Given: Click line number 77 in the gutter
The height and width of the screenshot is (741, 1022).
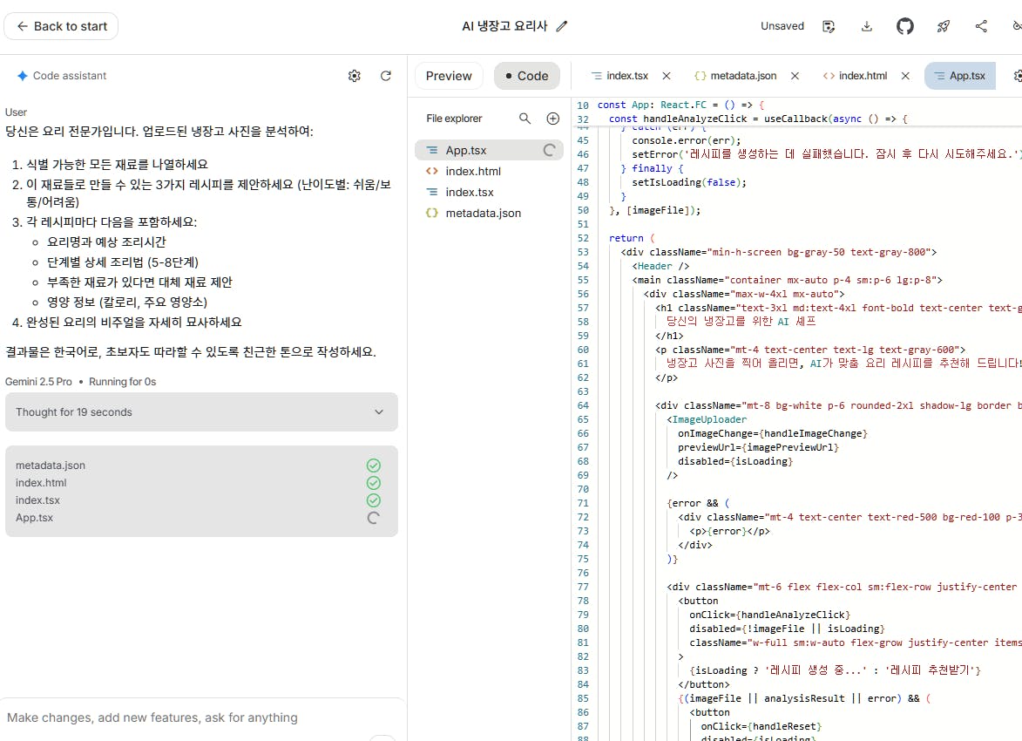Looking at the screenshot, I should (583, 587).
